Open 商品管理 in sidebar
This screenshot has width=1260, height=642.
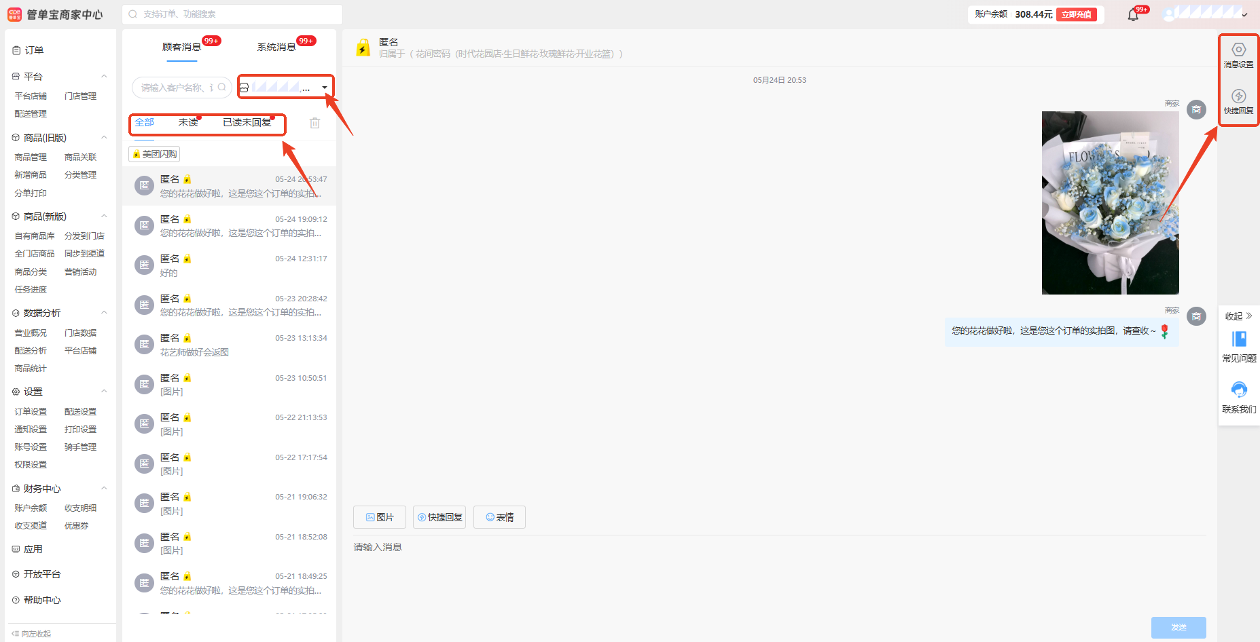pos(31,157)
